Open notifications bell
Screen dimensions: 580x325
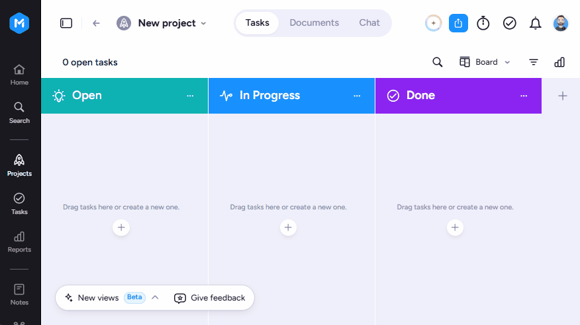coord(535,23)
